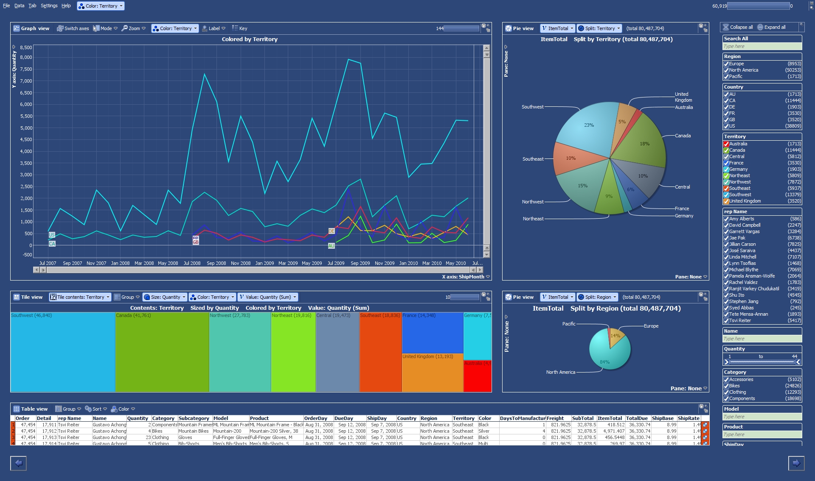Viewport: 815px width, 481px height.
Task: Click the Model filter input field
Action: [762, 417]
